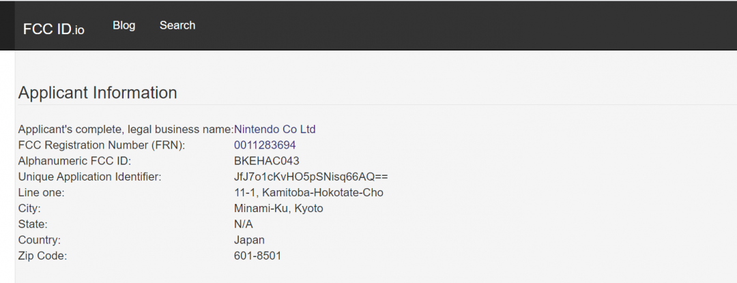Click the Applicant Information heading

(x=98, y=93)
